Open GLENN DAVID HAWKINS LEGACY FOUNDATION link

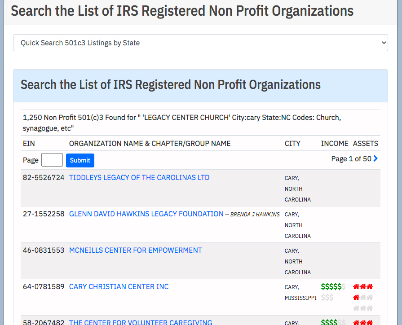click(146, 214)
